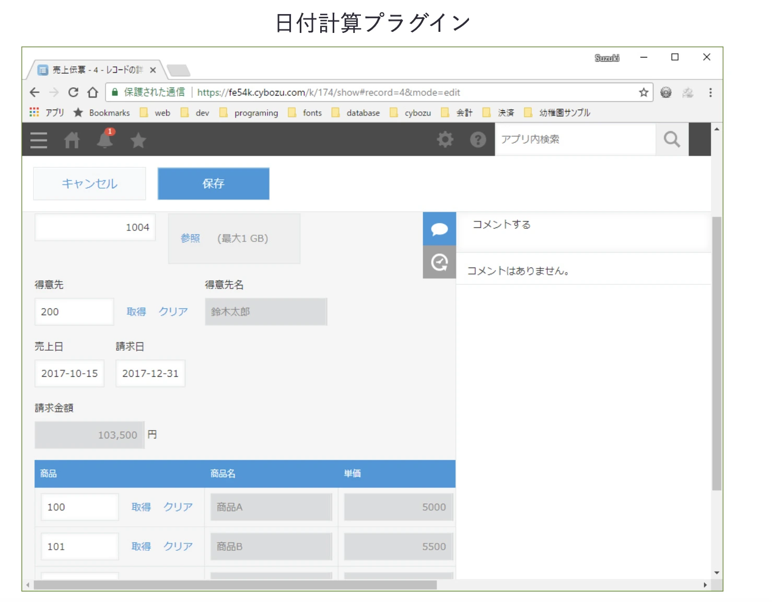
Task: Open web bookmark folder
Action: [x=155, y=112]
